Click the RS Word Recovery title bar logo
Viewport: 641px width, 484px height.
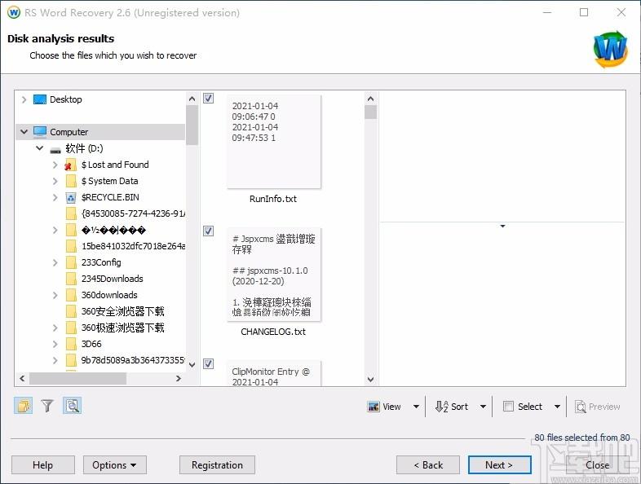coord(14,12)
